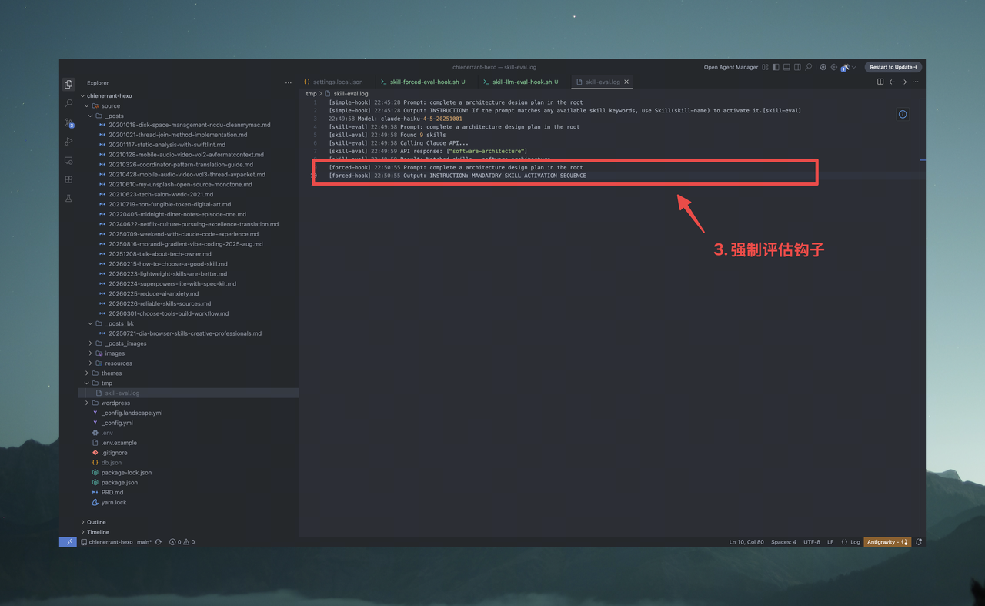This screenshot has width=985, height=606.
Task: Toggle the primary side bar visibility
Action: (776, 67)
